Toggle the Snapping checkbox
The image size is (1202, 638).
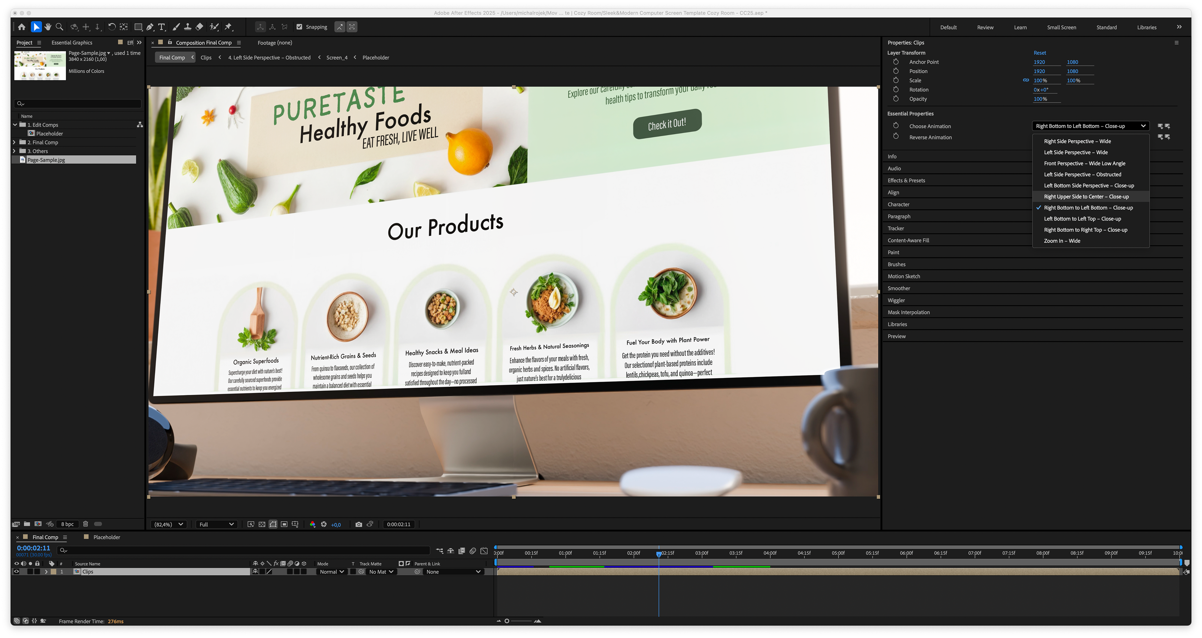point(300,27)
